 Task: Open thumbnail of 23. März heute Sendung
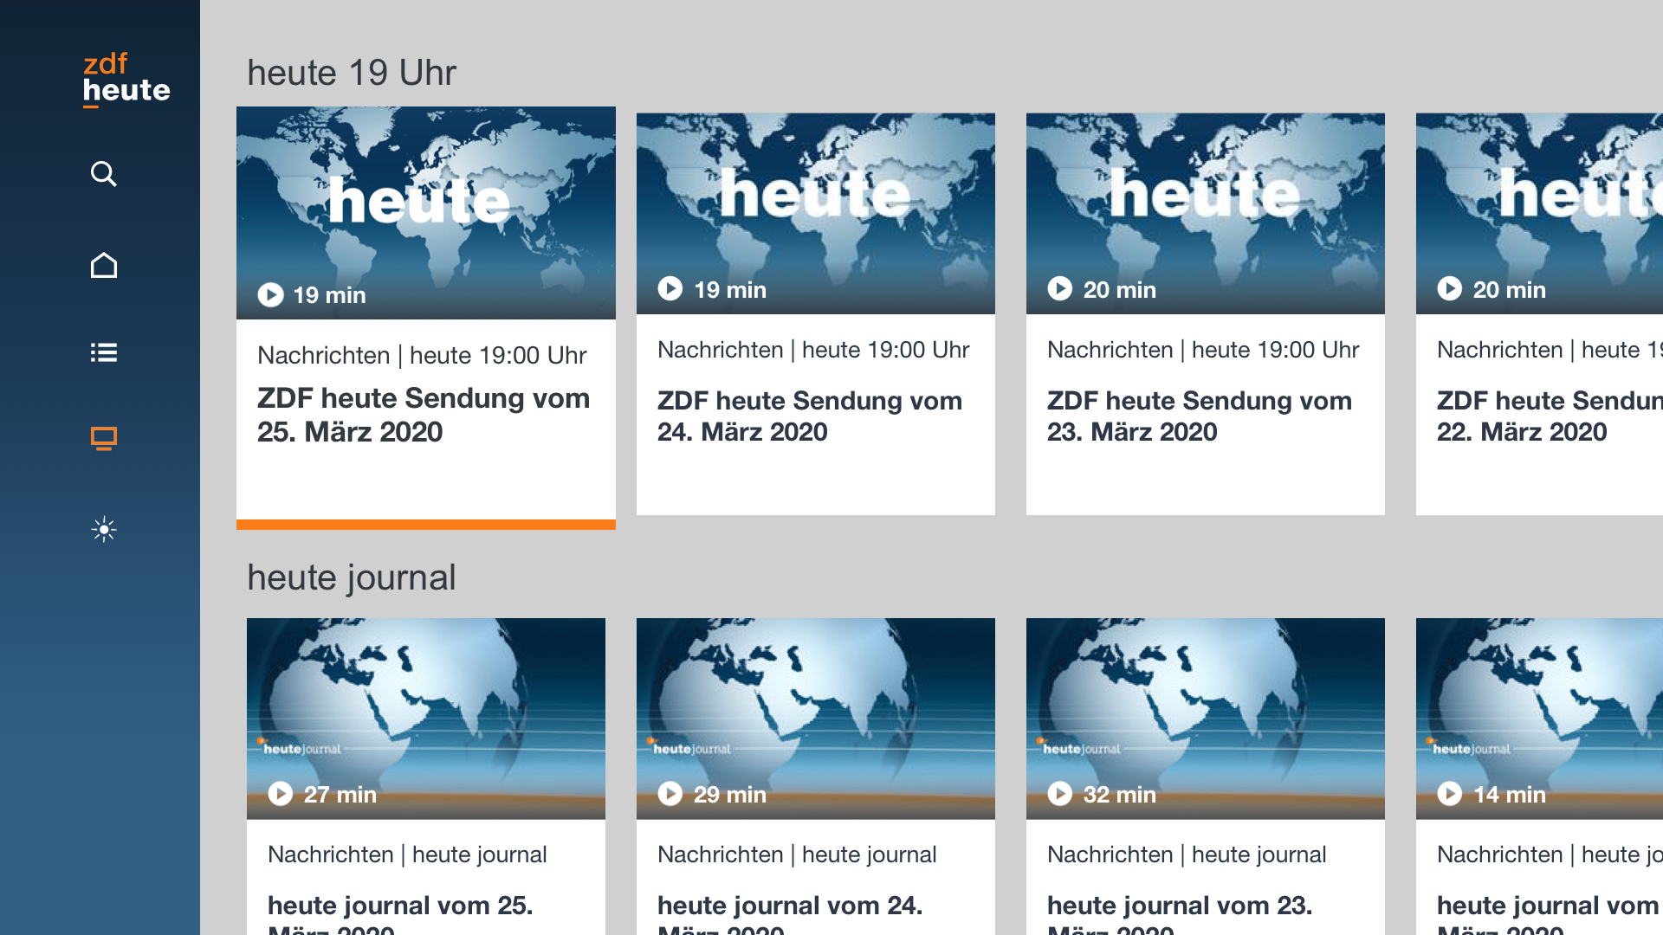pos(1205,213)
